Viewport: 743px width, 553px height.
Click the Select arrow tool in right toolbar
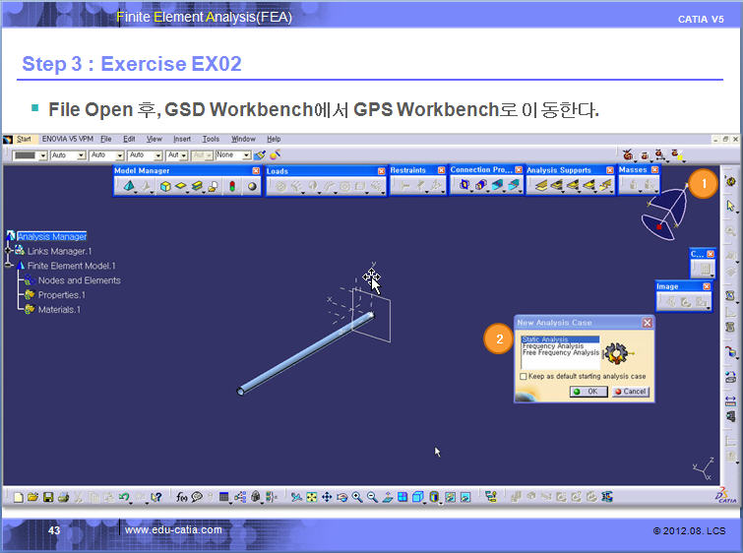pos(730,206)
